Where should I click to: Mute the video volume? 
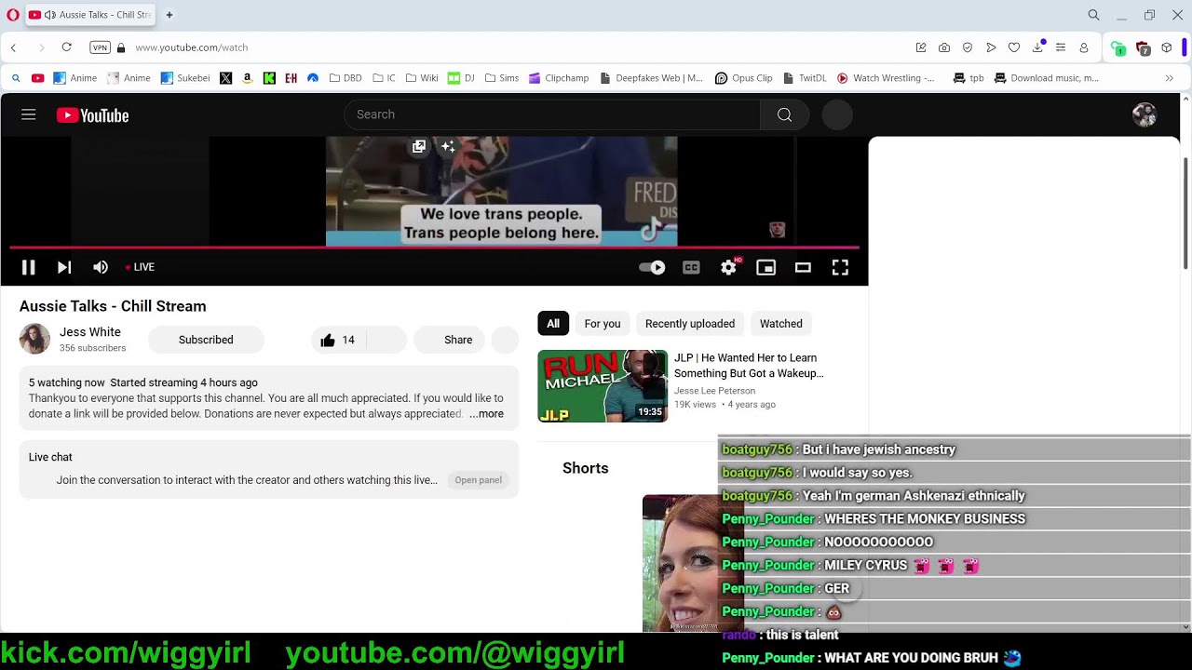tap(101, 268)
